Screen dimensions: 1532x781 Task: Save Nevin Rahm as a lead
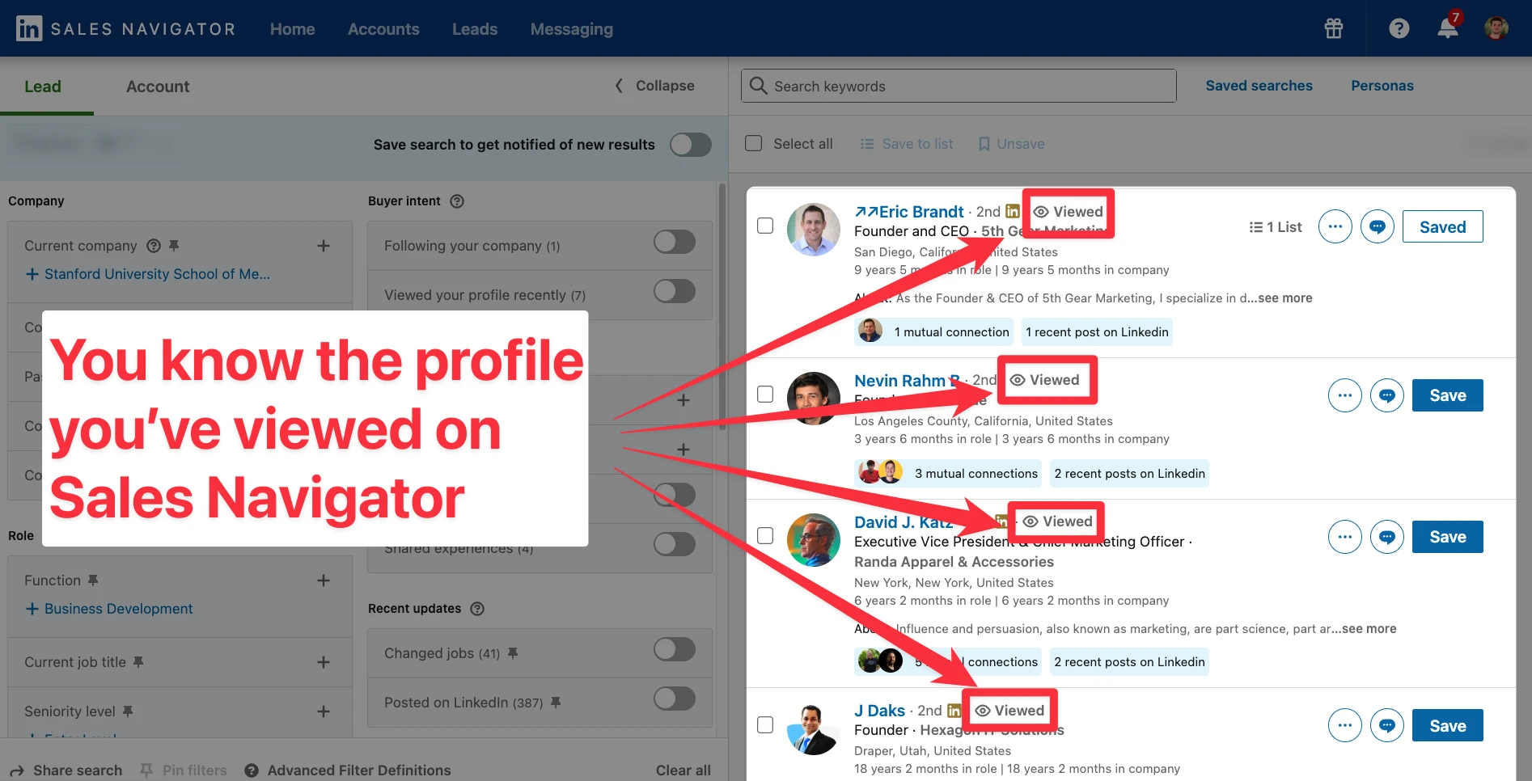1448,395
